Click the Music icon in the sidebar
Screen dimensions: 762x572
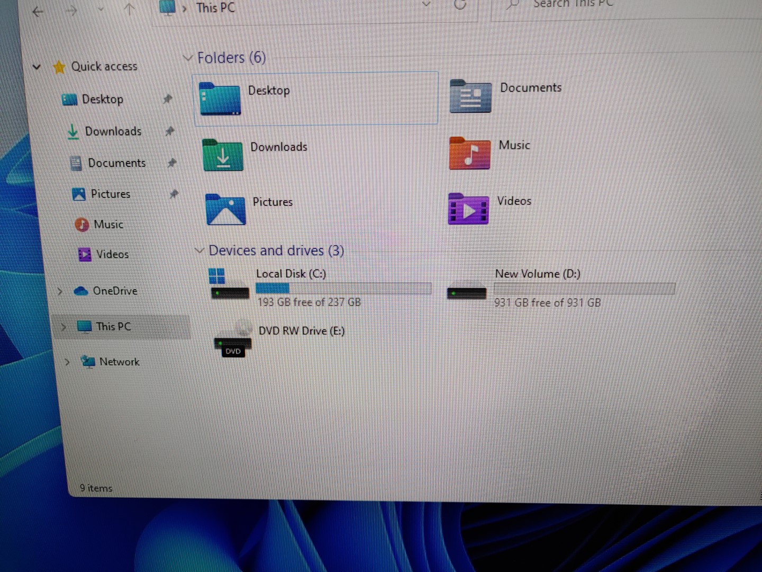tap(81, 225)
